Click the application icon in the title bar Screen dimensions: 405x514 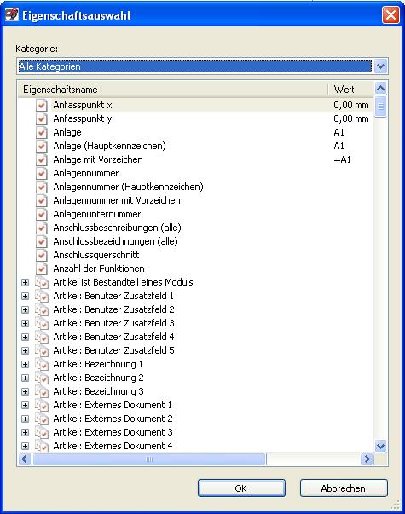12,15
